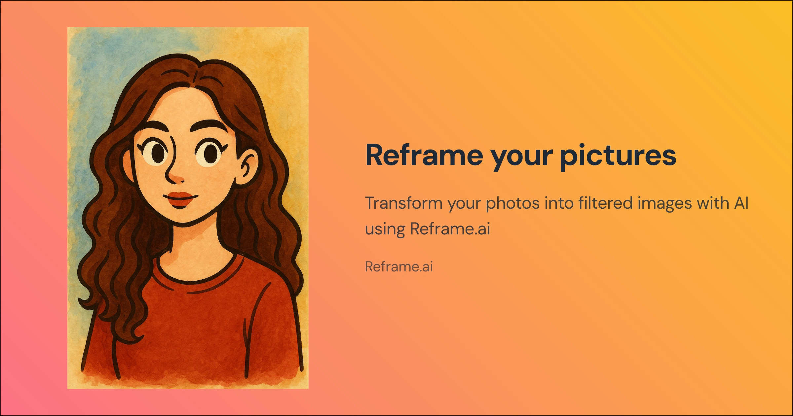Image resolution: width=793 pixels, height=416 pixels.
Task: Open the Reframe.ai site name label
Action: click(x=399, y=266)
